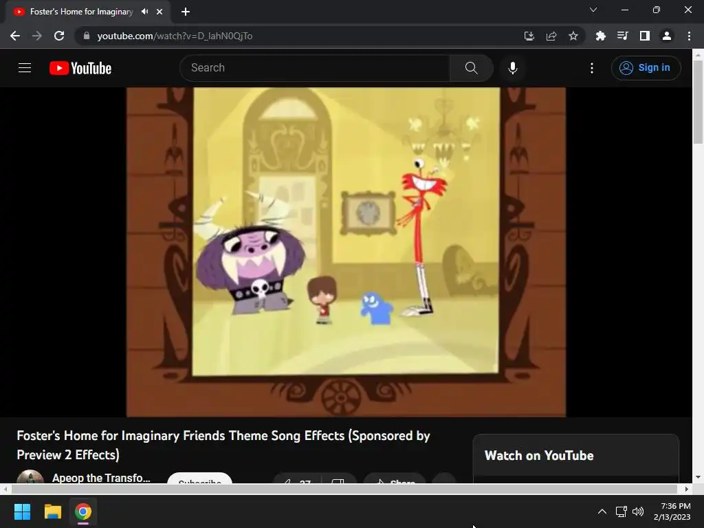Screen dimensions: 704x528
Task: Click the browser forward arrow
Action: 37,36
